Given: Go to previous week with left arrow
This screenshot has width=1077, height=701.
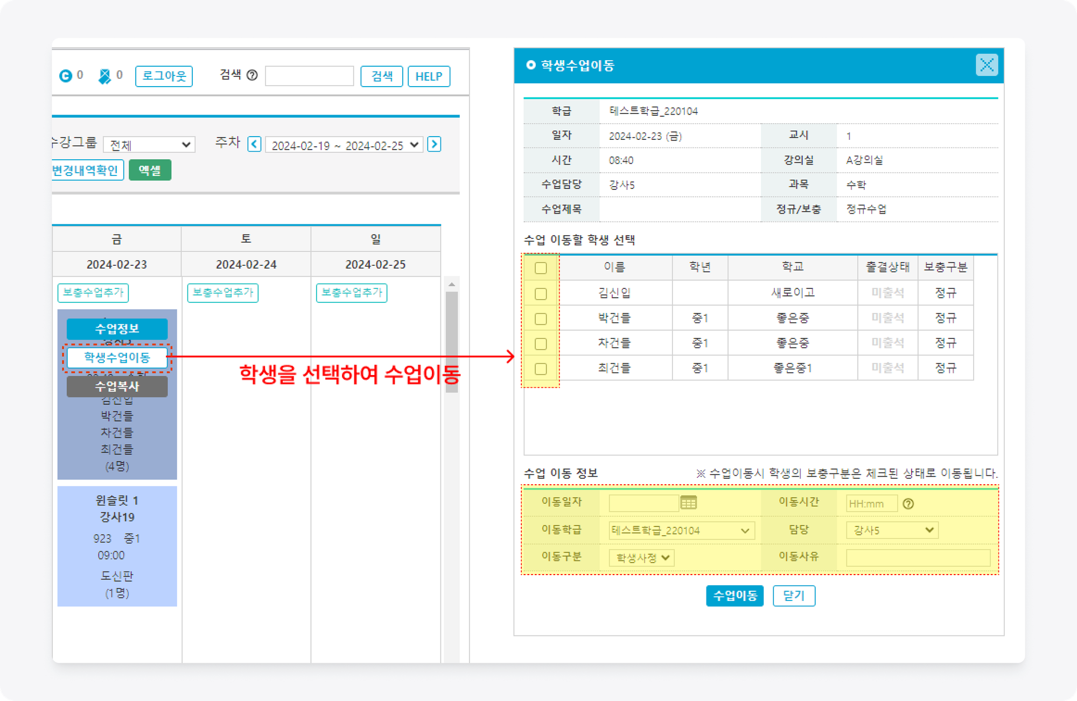Looking at the screenshot, I should 254,144.
